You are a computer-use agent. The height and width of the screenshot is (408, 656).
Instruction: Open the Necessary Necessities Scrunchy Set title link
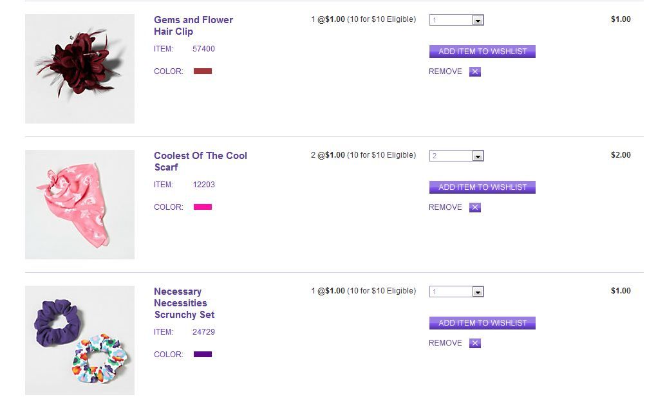click(x=184, y=303)
